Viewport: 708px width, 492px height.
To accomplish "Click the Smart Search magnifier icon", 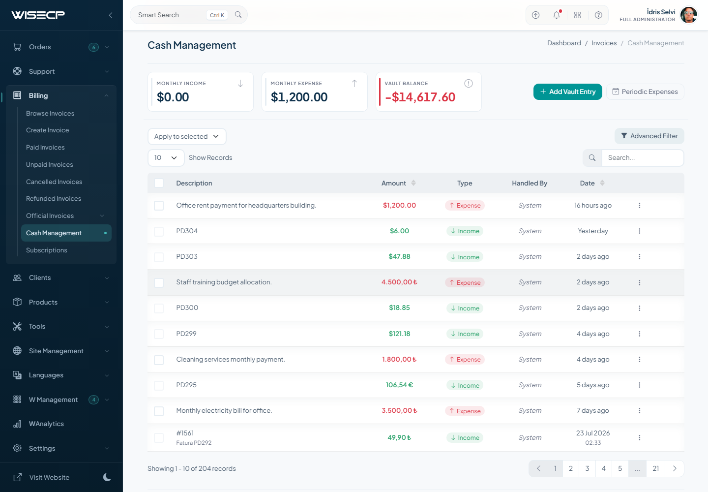I will tap(238, 15).
